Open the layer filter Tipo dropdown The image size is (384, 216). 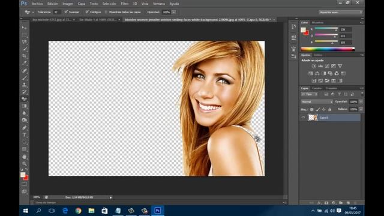[310, 94]
